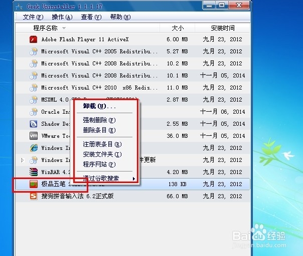Click the 极品五笔 program icon

(x=34, y=184)
